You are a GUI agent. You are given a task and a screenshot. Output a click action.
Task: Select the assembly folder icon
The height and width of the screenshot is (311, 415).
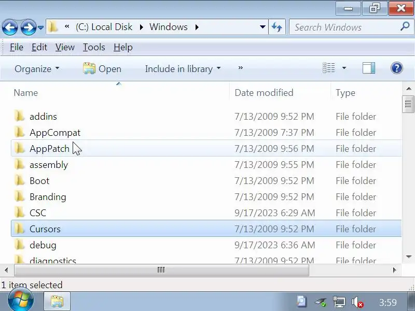click(x=19, y=164)
